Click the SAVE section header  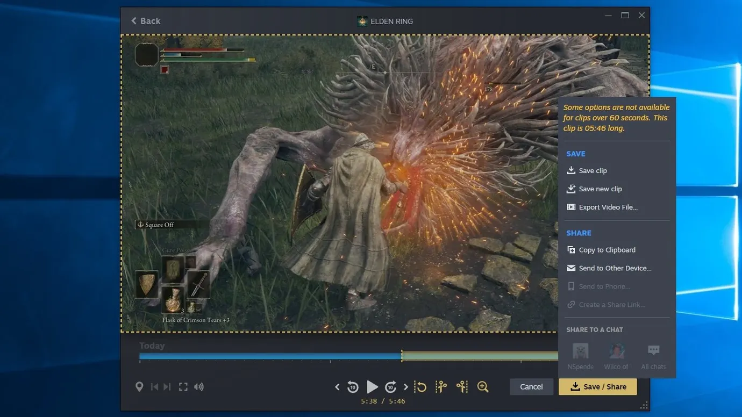(x=576, y=154)
